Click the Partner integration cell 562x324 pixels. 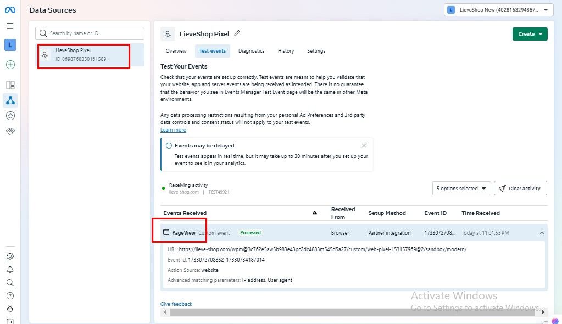click(389, 233)
